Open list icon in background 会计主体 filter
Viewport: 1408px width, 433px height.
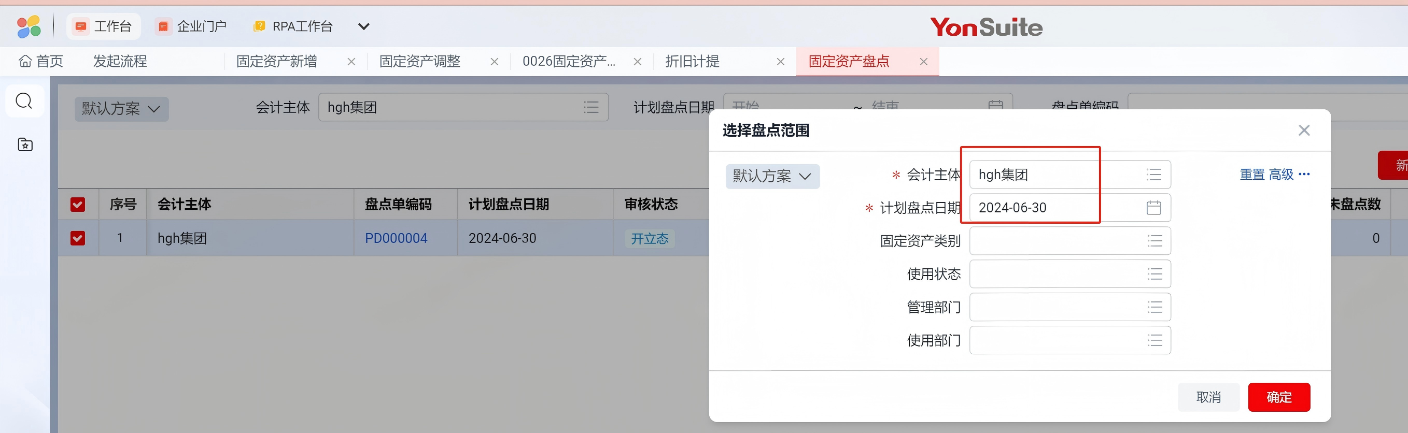(591, 107)
